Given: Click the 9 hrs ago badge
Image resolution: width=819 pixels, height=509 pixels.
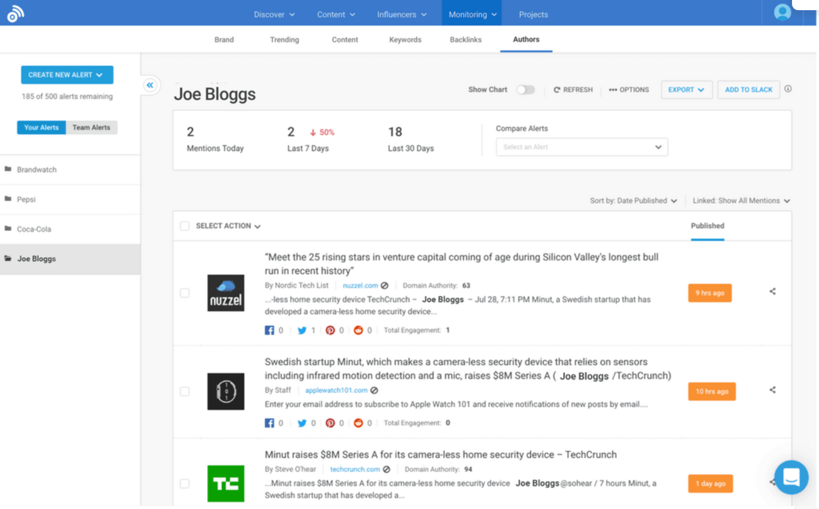Looking at the screenshot, I should point(710,293).
